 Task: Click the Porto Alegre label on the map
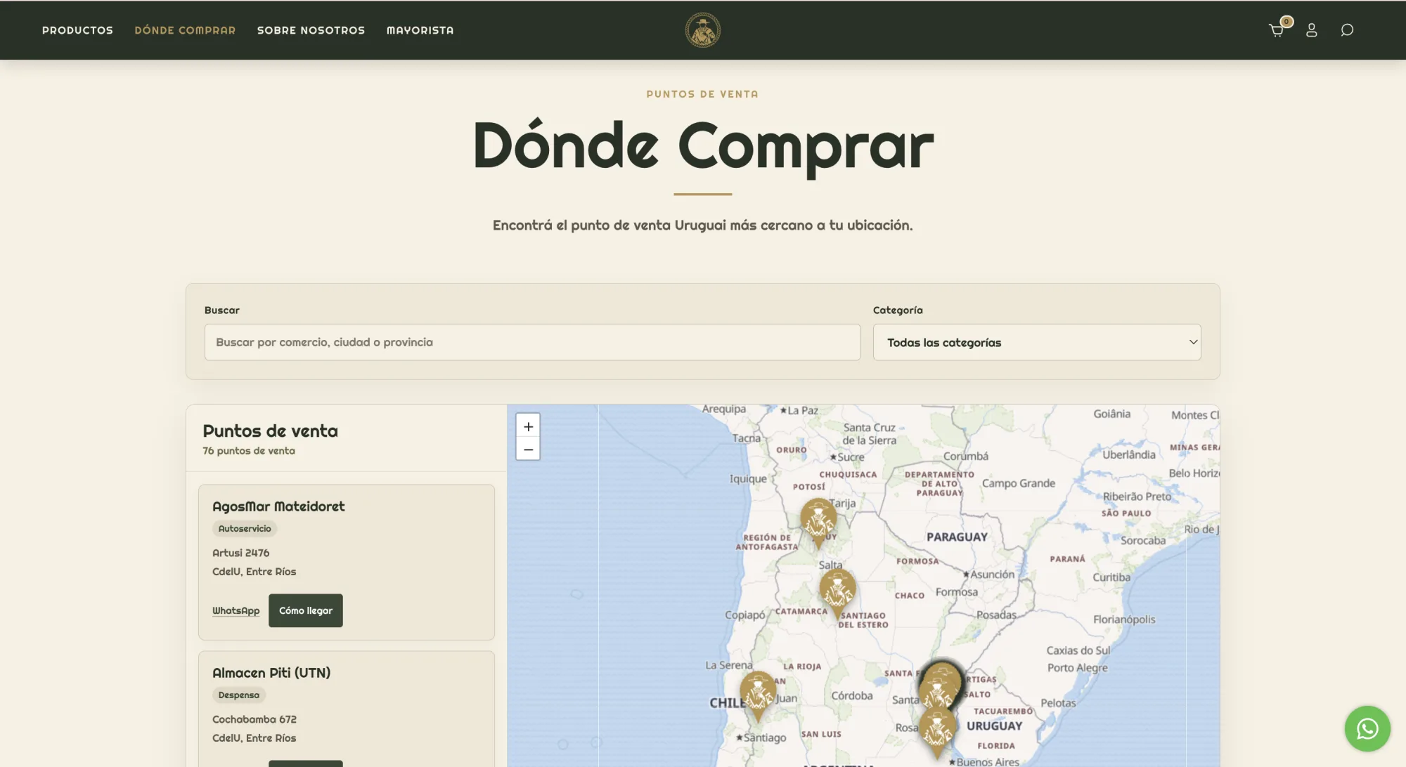coord(1077,668)
